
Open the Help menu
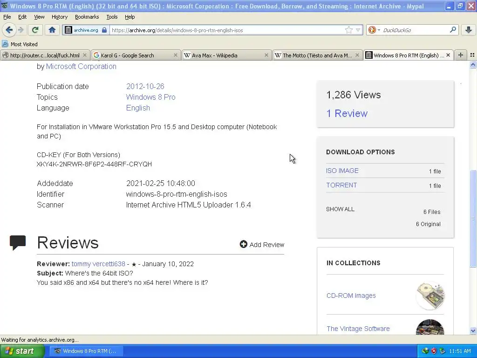129,17
